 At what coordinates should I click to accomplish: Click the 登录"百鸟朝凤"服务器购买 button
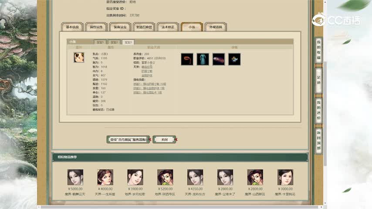coord(129,139)
